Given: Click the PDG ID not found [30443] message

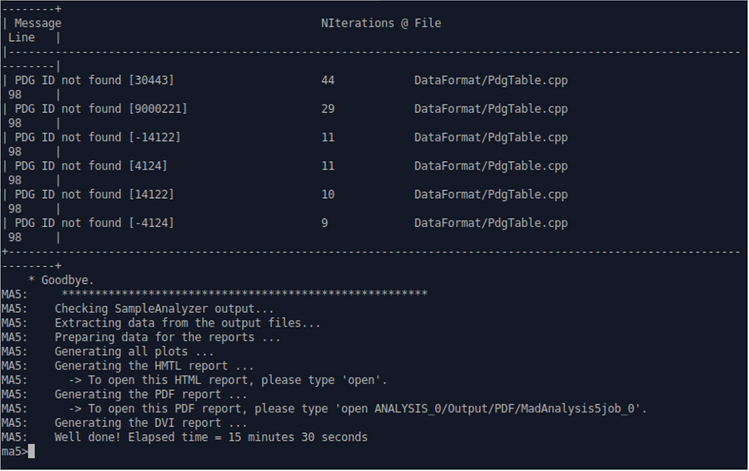Looking at the screenshot, I should pyautogui.click(x=94, y=80).
